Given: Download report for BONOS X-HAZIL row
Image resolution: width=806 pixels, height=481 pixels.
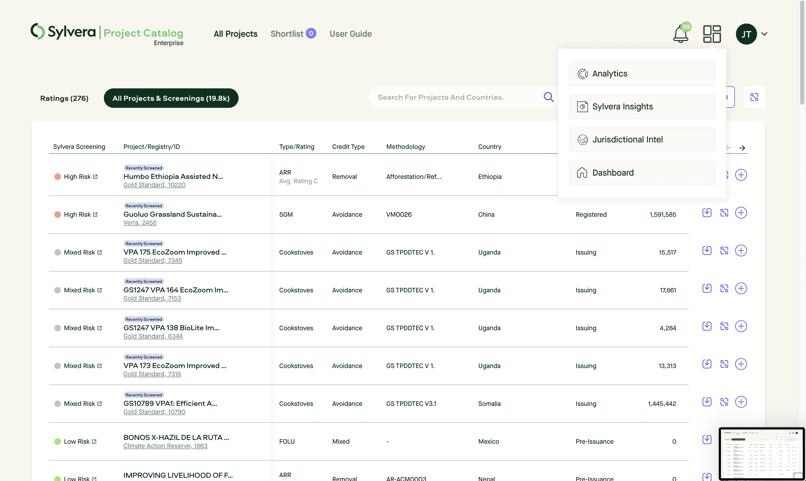Looking at the screenshot, I should point(707,439).
